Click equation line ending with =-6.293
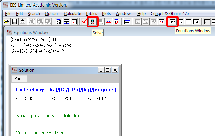 click(41, 45)
